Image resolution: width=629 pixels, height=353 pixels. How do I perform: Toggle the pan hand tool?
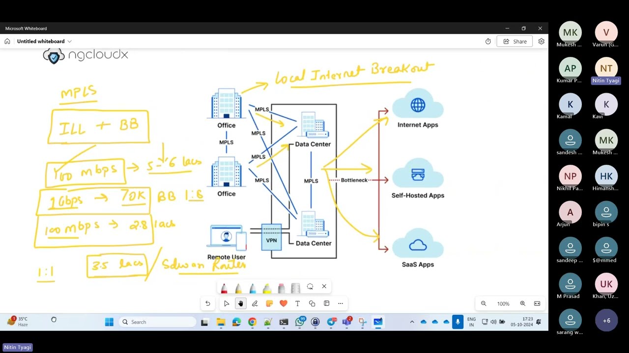241,303
